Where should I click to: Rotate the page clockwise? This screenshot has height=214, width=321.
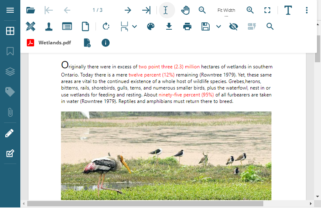click(x=106, y=26)
